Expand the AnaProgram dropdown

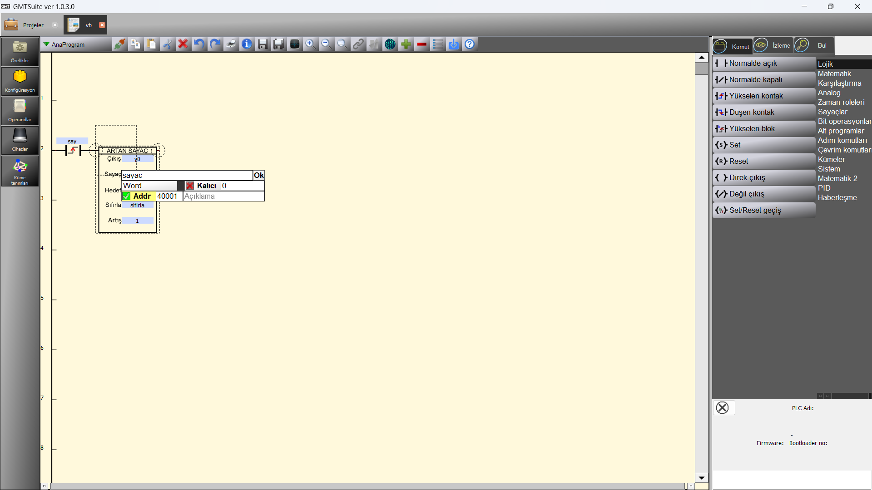pos(46,44)
